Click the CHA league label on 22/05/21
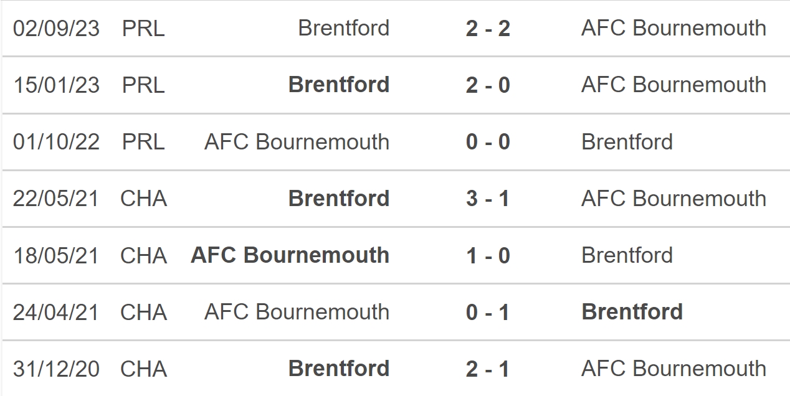 (x=143, y=199)
